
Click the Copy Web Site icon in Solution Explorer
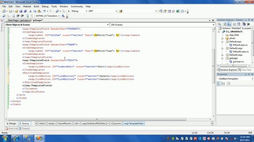coord(244,24)
